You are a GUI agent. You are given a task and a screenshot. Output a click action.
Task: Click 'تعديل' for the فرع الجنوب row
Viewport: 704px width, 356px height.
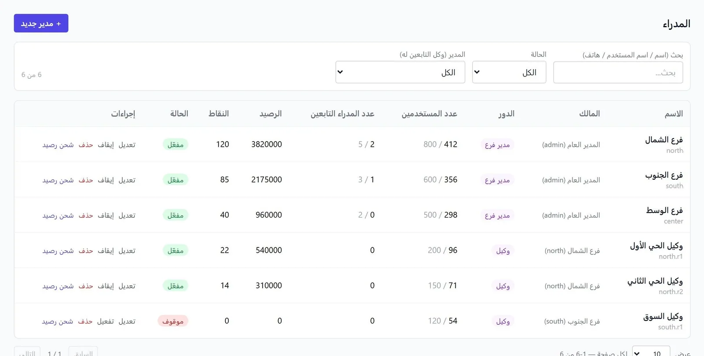click(127, 180)
